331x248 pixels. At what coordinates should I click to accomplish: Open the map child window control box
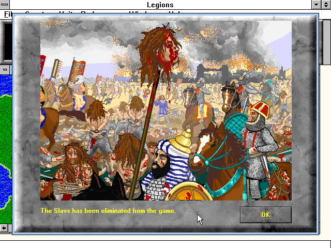click(5, 70)
